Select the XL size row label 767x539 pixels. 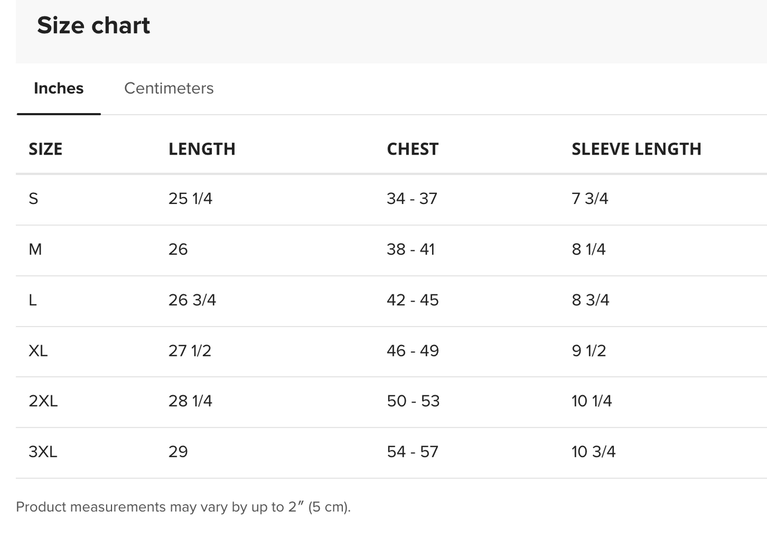pyautogui.click(x=38, y=350)
